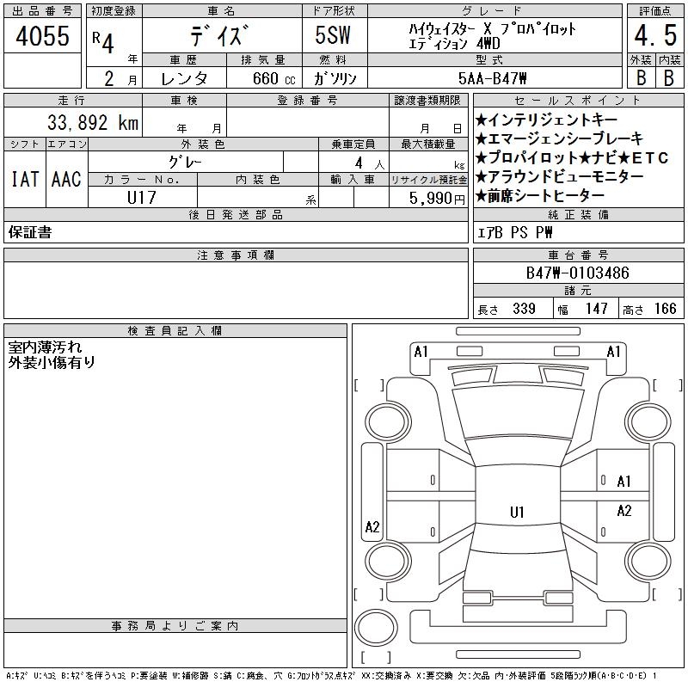Image resolution: width=688 pixels, height=688 pixels.
Task: Select the カラーNo. header
Action: [x=142, y=180]
